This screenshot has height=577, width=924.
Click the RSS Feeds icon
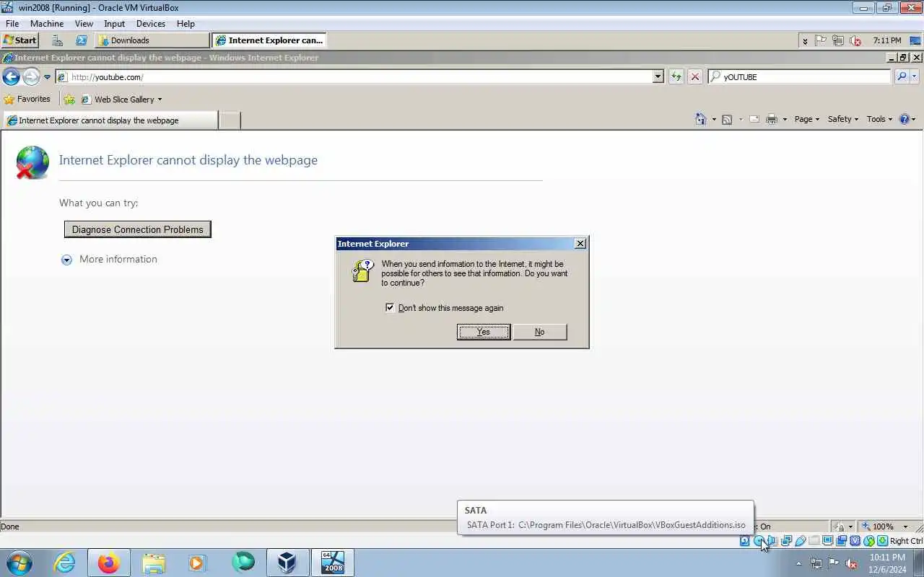[x=727, y=119]
